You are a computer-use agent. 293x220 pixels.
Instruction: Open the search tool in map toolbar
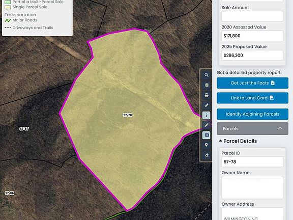[x=207, y=75]
